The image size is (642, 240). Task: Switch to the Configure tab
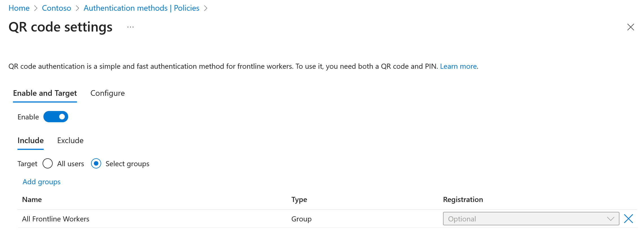pyautogui.click(x=107, y=93)
